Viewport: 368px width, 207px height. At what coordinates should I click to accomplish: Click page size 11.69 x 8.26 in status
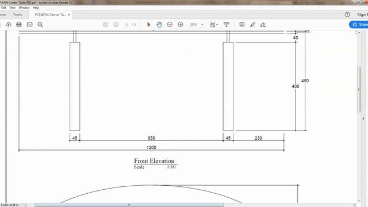pos(10,205)
